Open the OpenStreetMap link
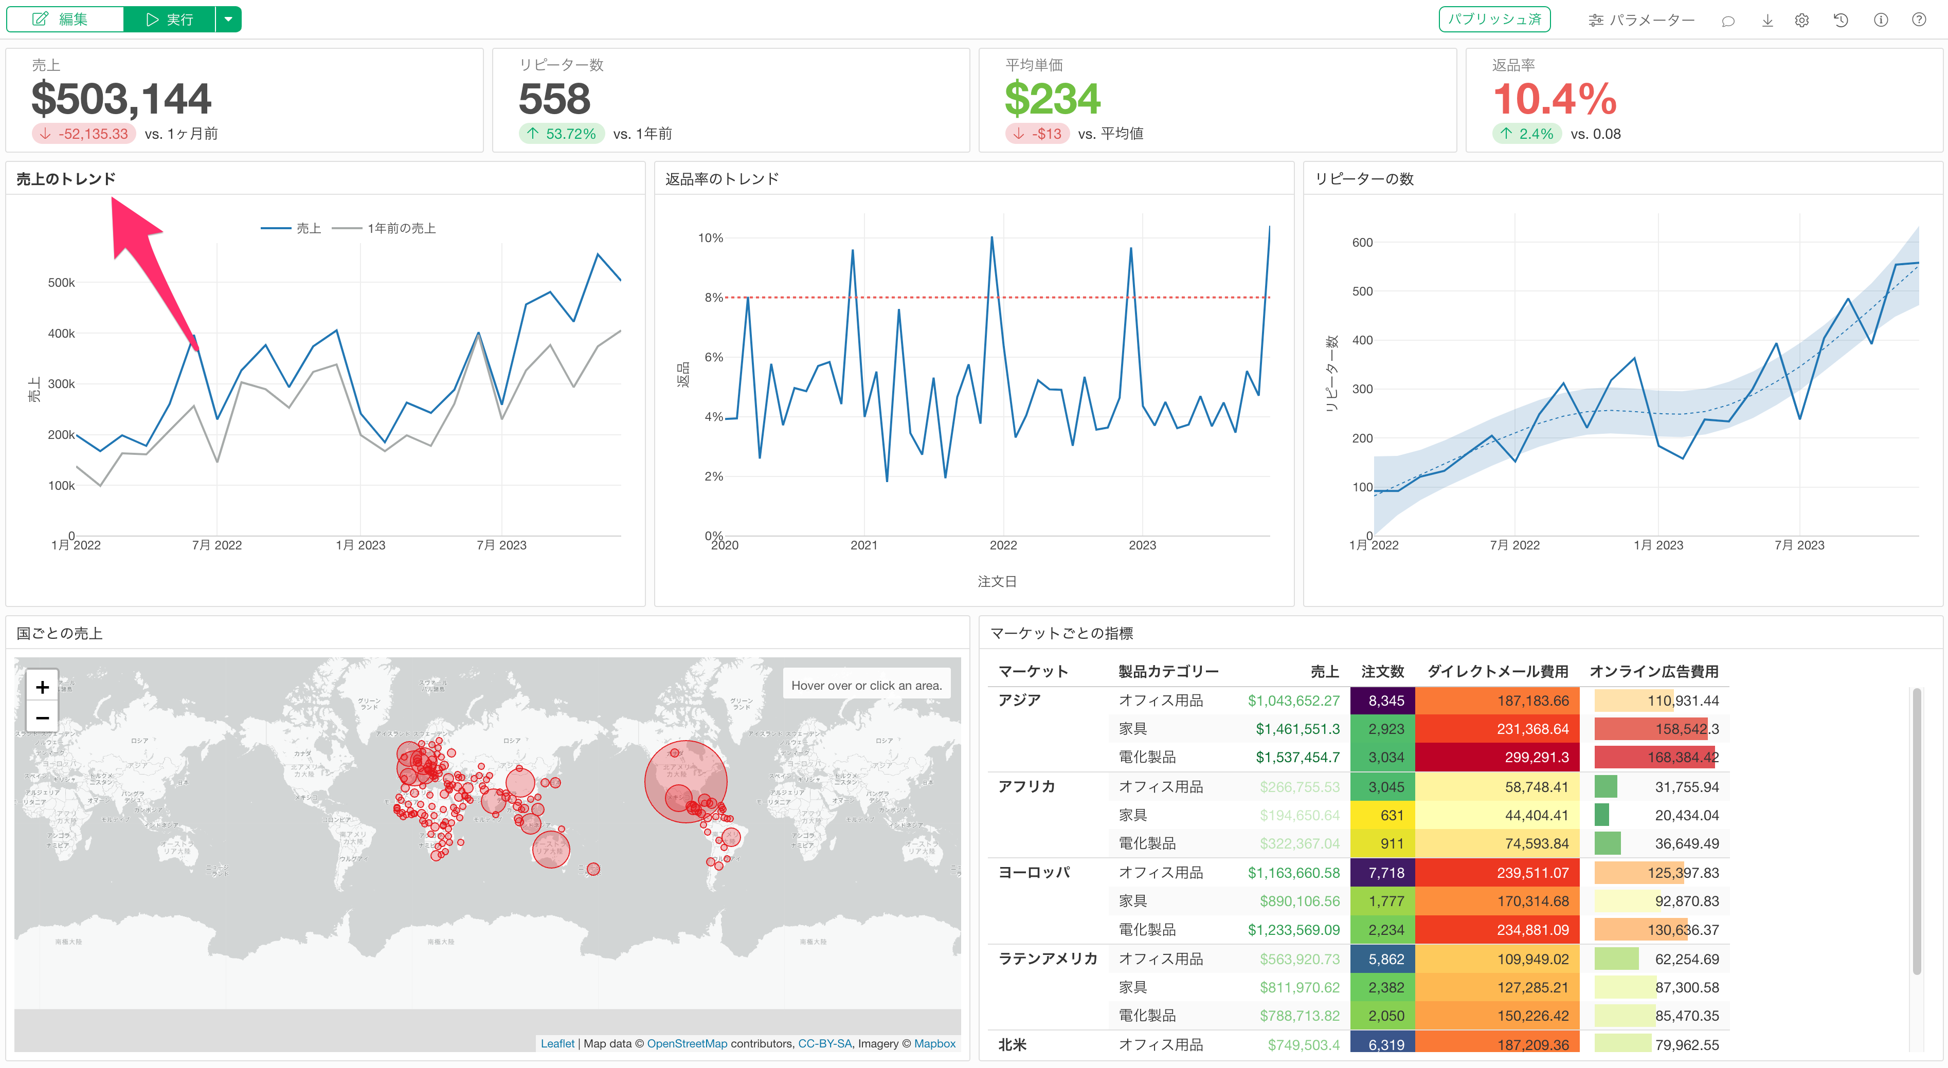Viewport: 1948px width, 1068px height. pyautogui.click(x=687, y=1044)
